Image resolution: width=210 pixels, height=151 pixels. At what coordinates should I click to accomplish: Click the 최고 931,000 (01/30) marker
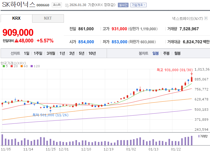175,70
